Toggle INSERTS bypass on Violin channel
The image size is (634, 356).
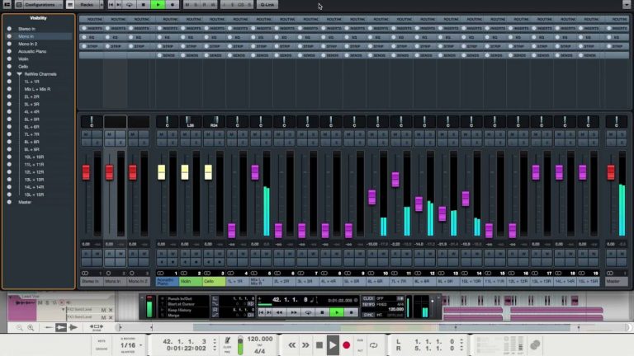click(x=183, y=28)
